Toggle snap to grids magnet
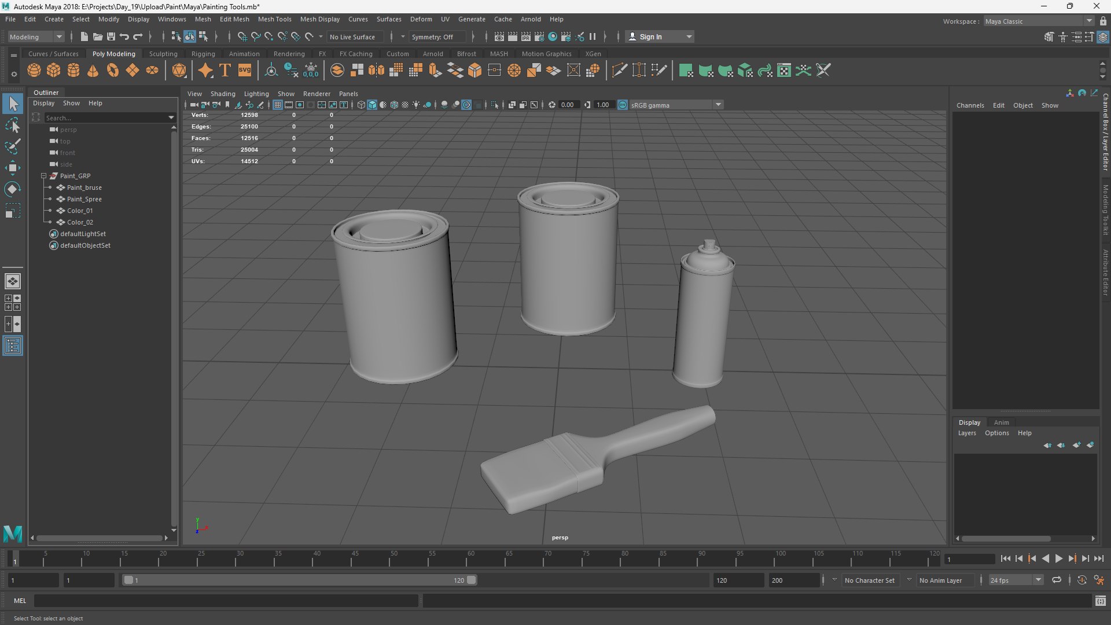Image resolution: width=1111 pixels, height=625 pixels. pyautogui.click(x=242, y=36)
